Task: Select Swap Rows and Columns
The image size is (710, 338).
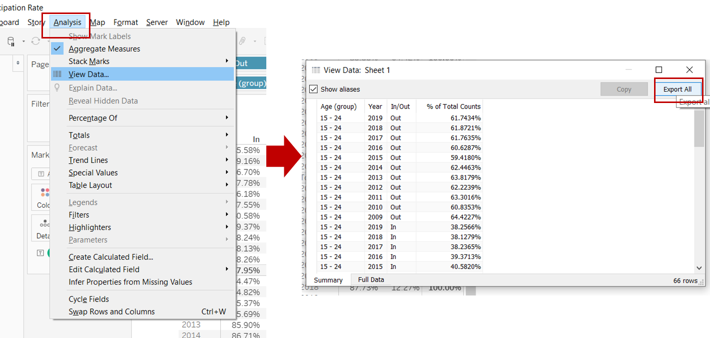Action: pyautogui.click(x=112, y=312)
